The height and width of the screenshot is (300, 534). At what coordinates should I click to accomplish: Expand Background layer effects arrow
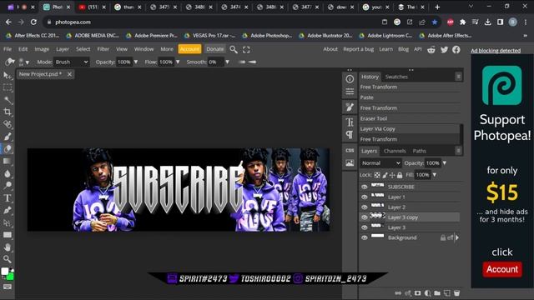(457, 237)
